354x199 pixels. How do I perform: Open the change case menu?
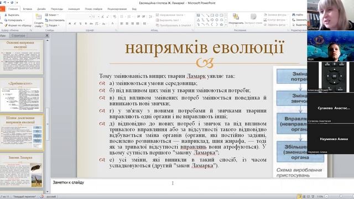pos(104,24)
